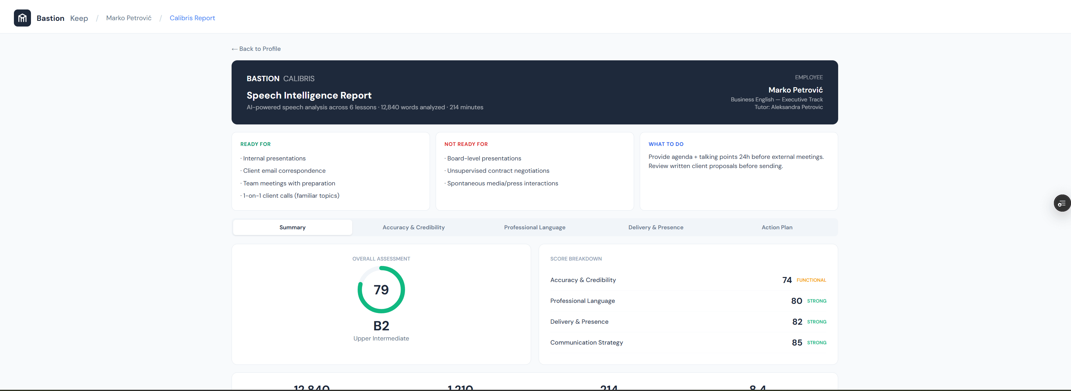Image resolution: width=1071 pixels, height=391 pixels.
Task: Click the FUNCTIONAL badge next to 74
Action: click(x=811, y=280)
